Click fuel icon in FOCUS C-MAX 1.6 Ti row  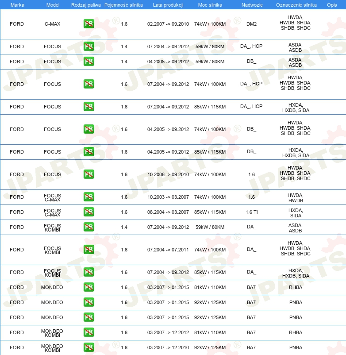pos(88,212)
